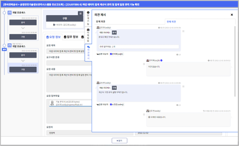239x146 pixels.
Task: Click the reply arrow icon before 안지혜 답변 대상자
Action: [98, 54]
